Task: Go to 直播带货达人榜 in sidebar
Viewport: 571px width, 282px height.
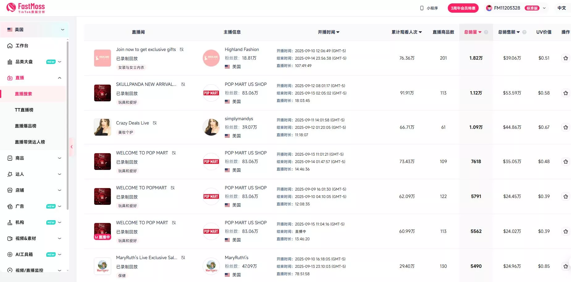Action: click(x=30, y=142)
